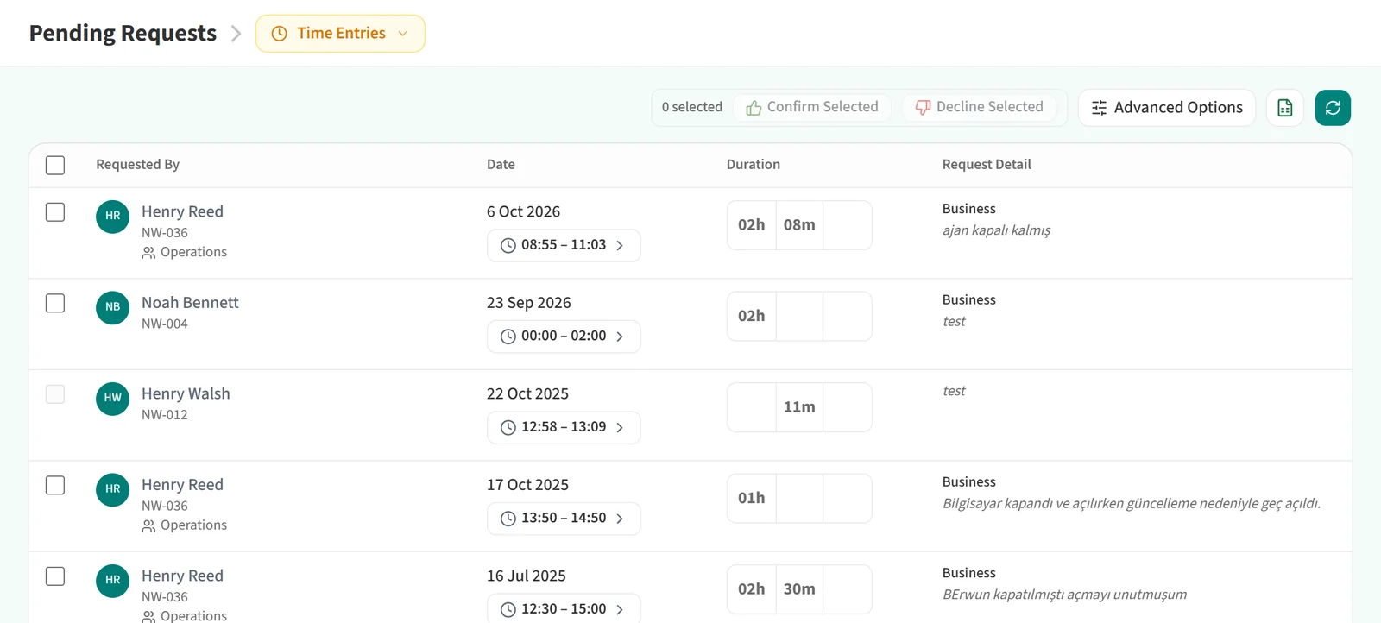Image resolution: width=1381 pixels, height=623 pixels.
Task: Click the 11m duration box for Henry Walsh
Action: [x=799, y=407]
